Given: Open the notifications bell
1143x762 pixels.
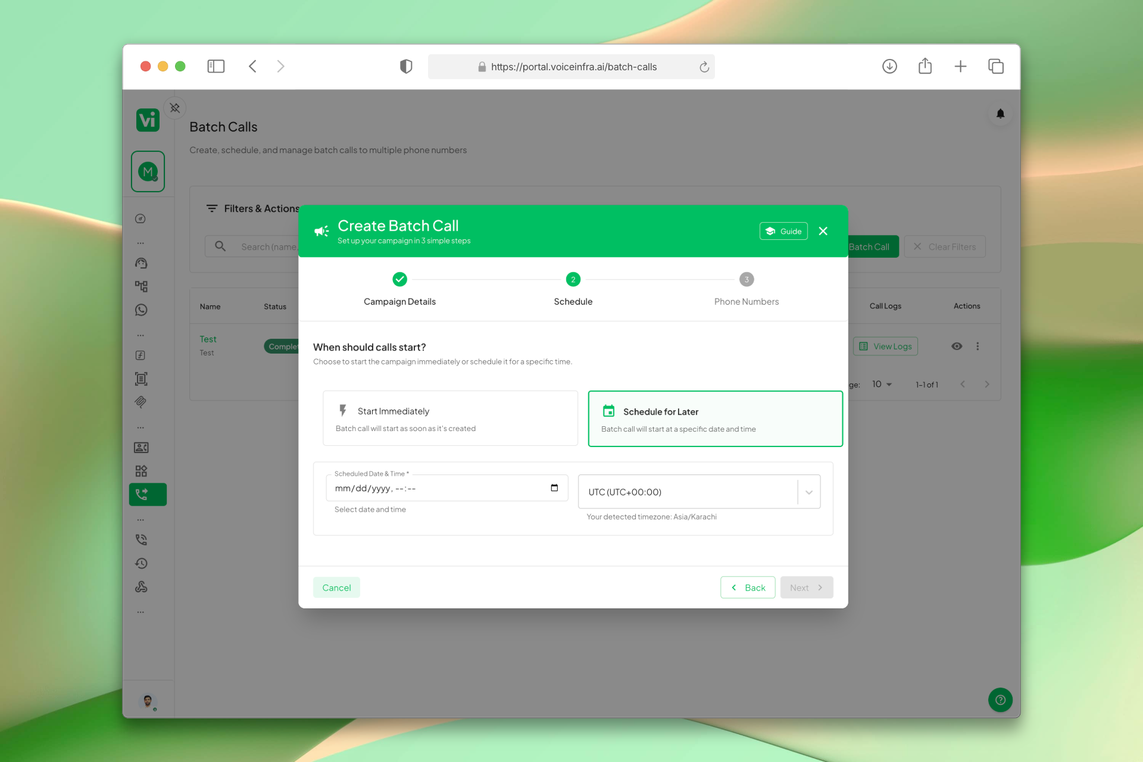Looking at the screenshot, I should 1000,114.
